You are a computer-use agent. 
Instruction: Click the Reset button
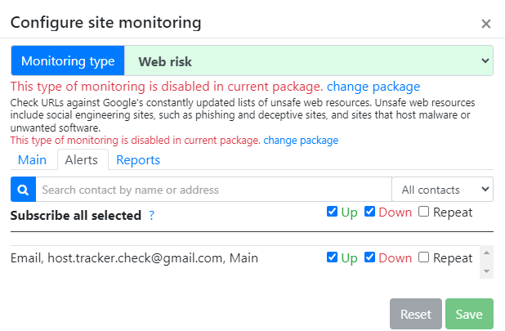tap(416, 314)
